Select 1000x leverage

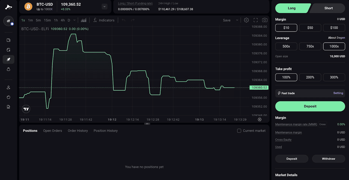pos(334,46)
